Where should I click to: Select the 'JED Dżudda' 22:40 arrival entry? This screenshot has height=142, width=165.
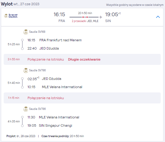[x=49, y=48]
